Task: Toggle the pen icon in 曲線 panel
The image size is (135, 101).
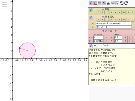Action: coord(91,10)
